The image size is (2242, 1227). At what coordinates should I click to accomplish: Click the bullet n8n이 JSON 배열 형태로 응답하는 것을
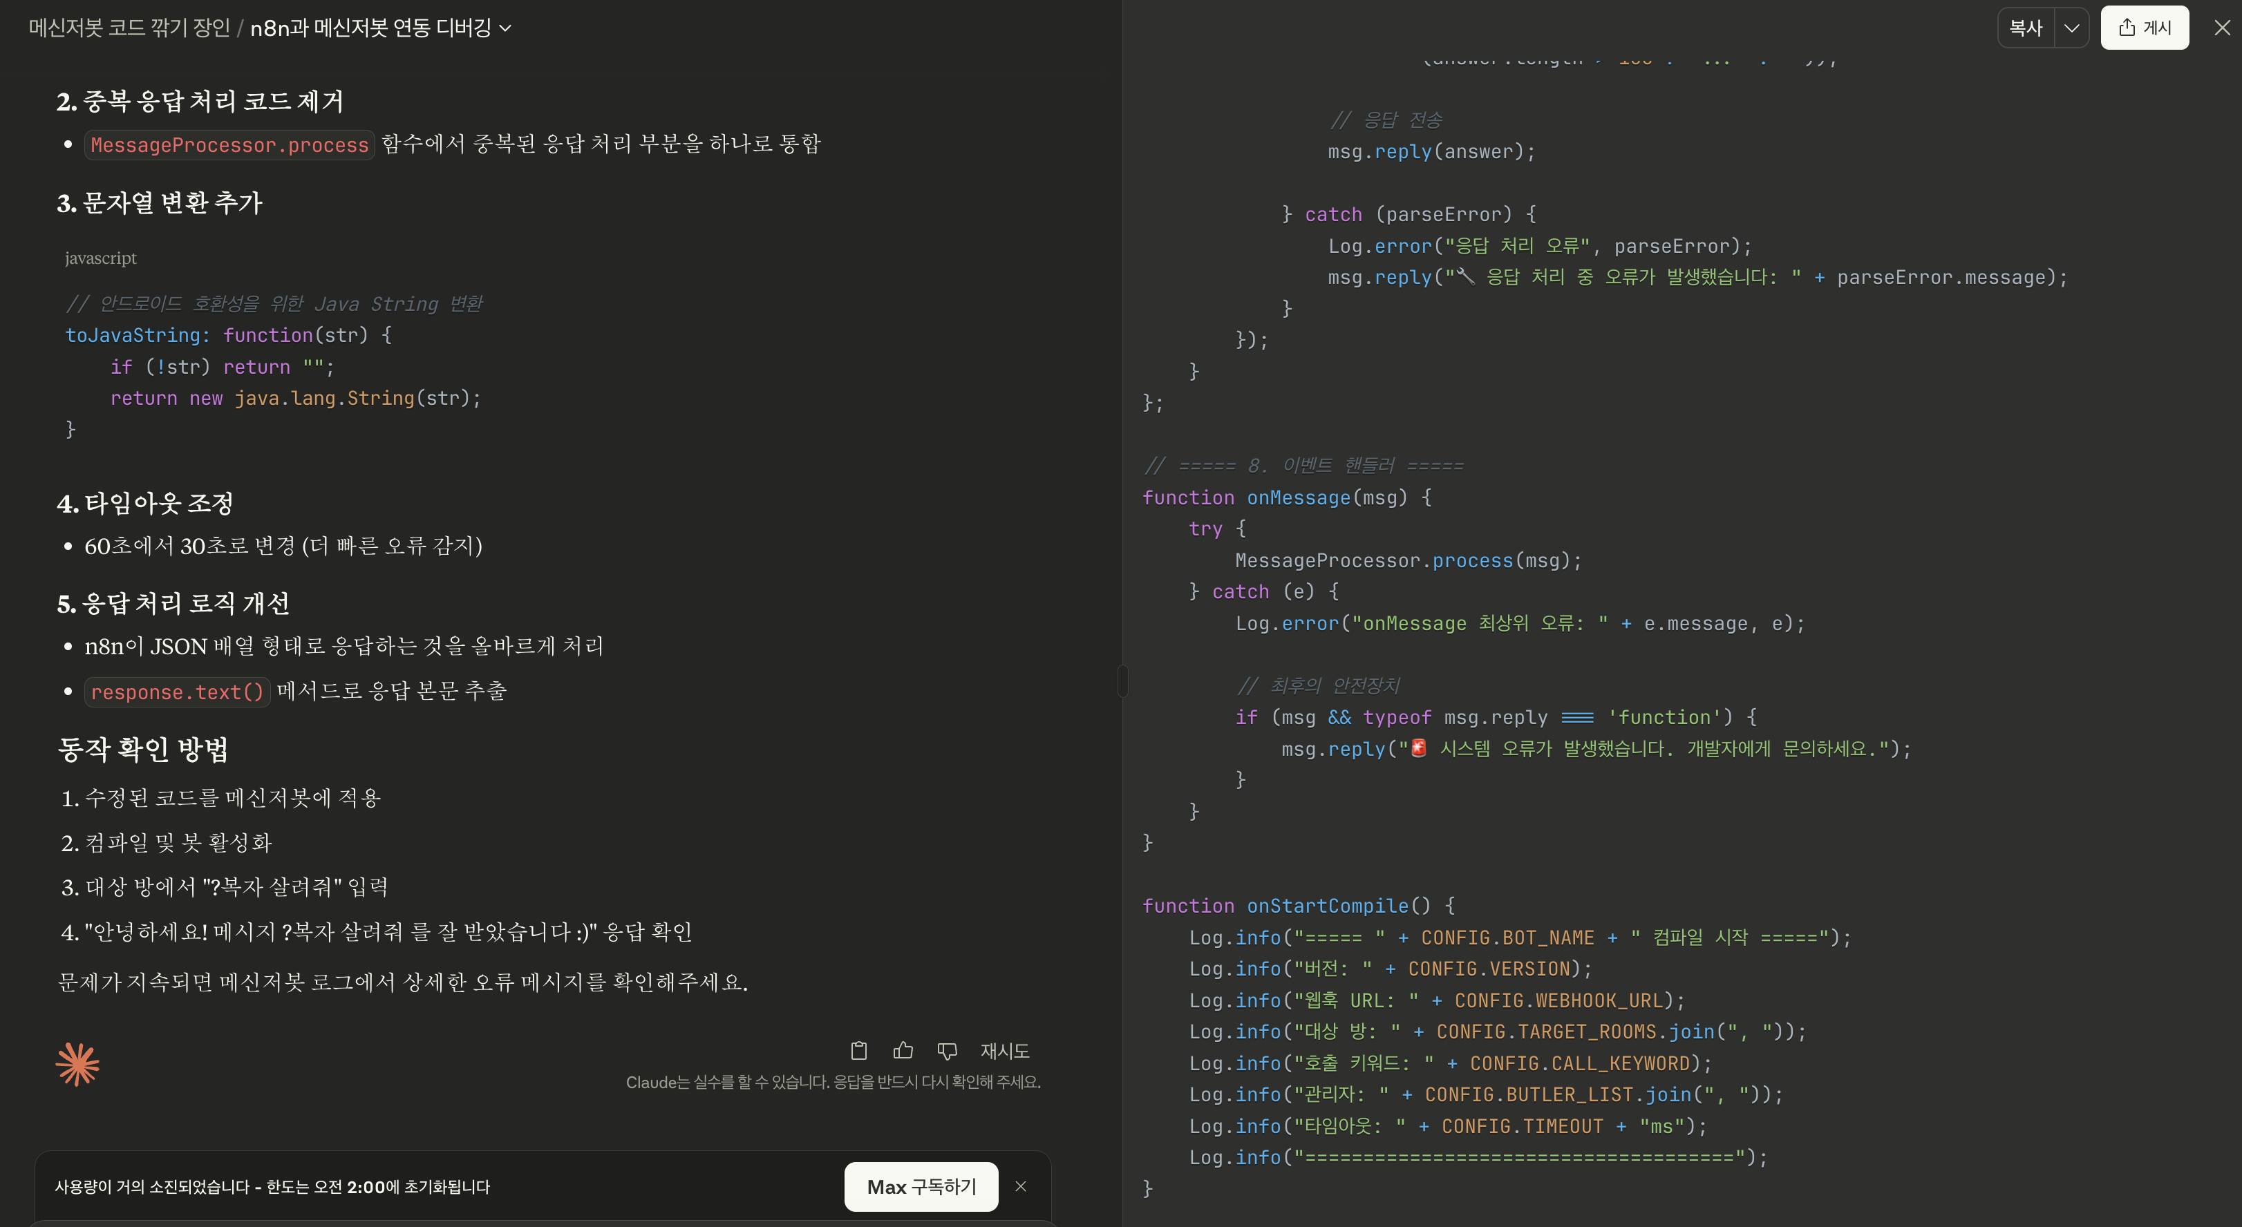click(x=343, y=646)
